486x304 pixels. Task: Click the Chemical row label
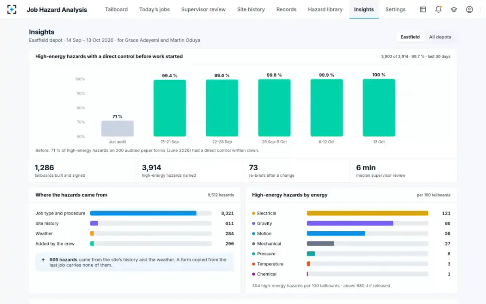[x=267, y=274]
